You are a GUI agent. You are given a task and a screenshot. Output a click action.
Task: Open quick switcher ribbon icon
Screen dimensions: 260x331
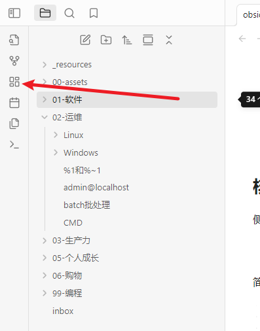pos(14,40)
